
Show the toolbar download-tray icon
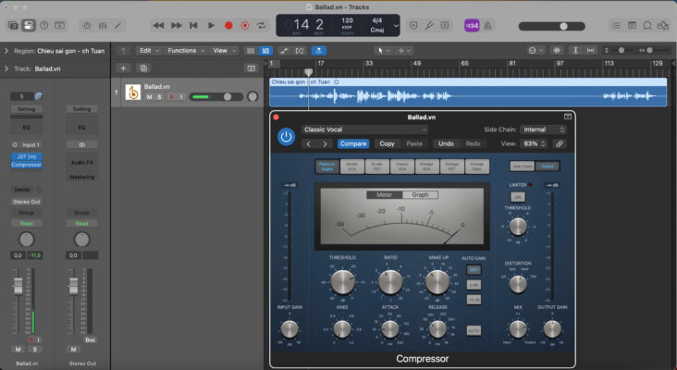tap(59, 26)
